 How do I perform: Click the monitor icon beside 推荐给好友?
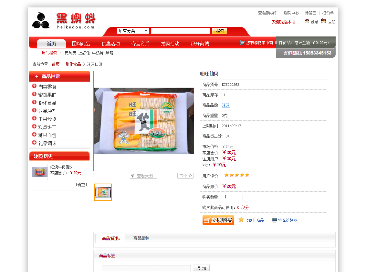coord(275,220)
